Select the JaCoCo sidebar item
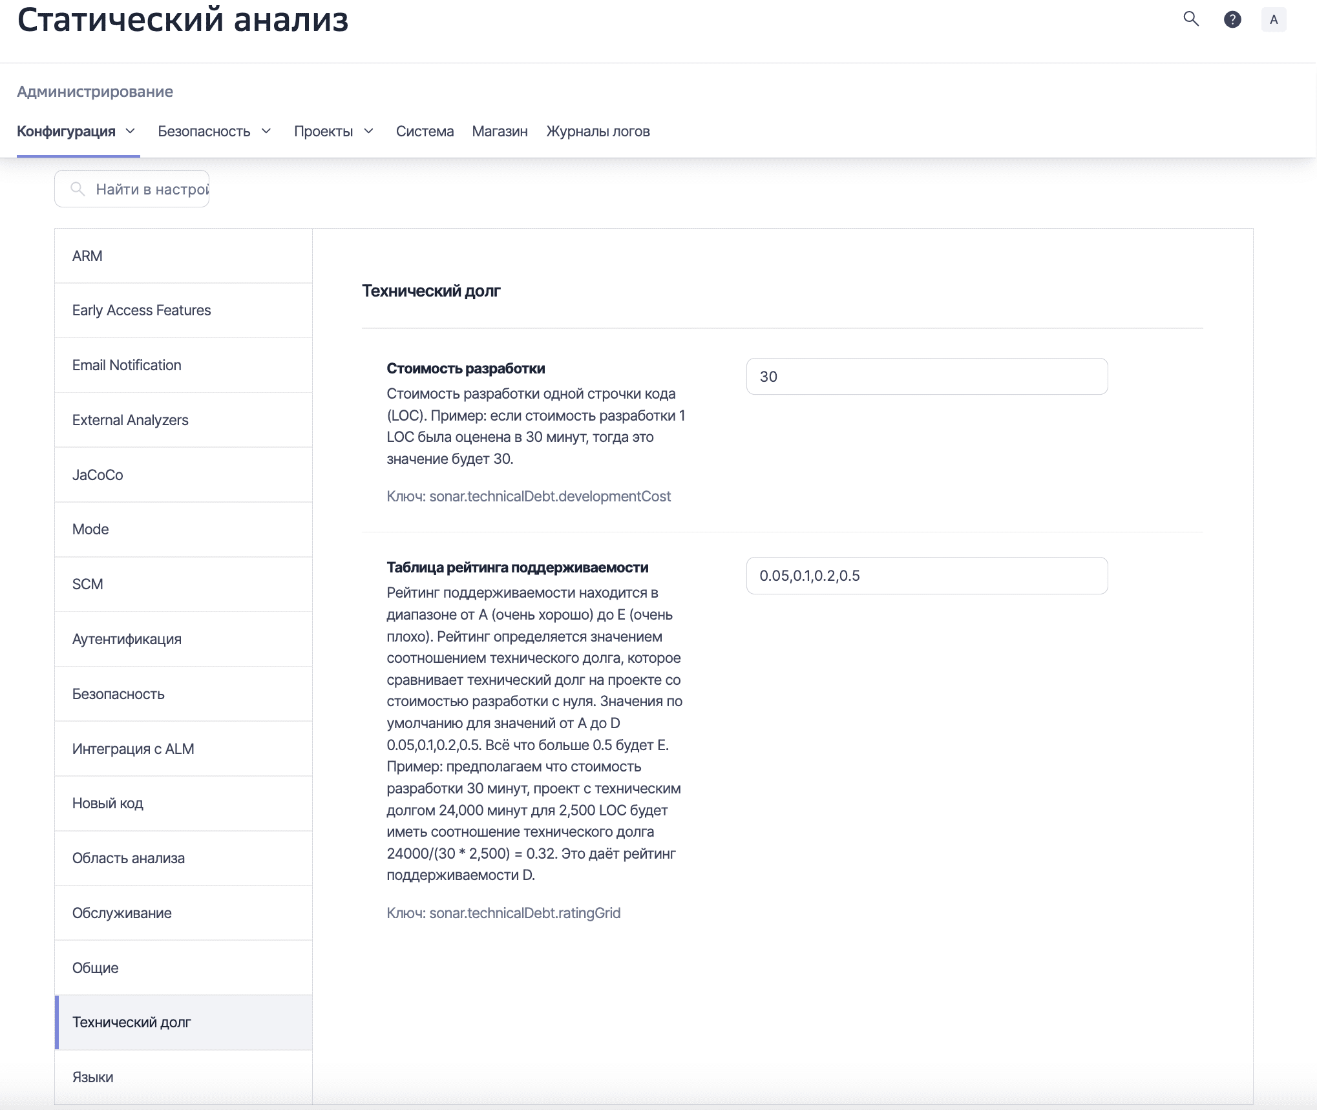The width and height of the screenshot is (1317, 1110). (x=98, y=475)
